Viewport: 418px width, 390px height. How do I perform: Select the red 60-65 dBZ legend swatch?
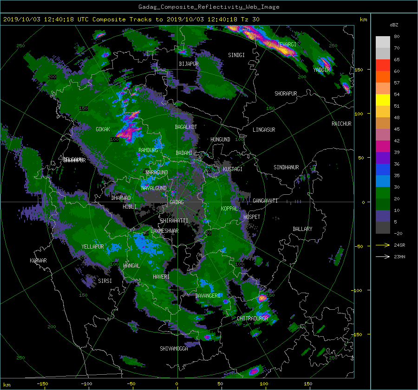(383, 65)
